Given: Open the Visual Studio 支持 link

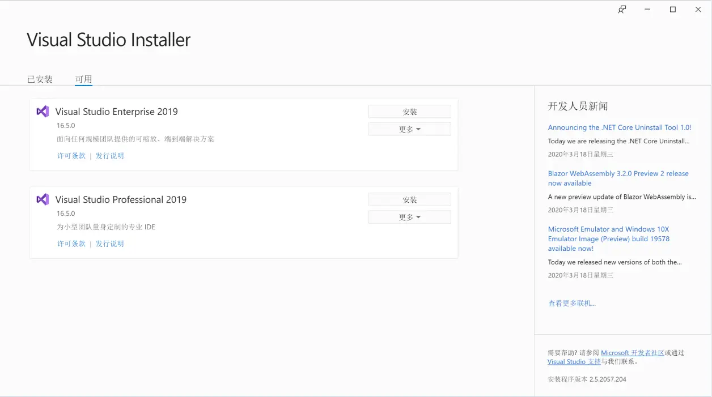Looking at the screenshot, I should (574, 361).
